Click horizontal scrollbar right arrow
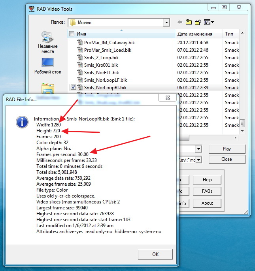Screen dimensions: 255x271 (x=236, y=137)
